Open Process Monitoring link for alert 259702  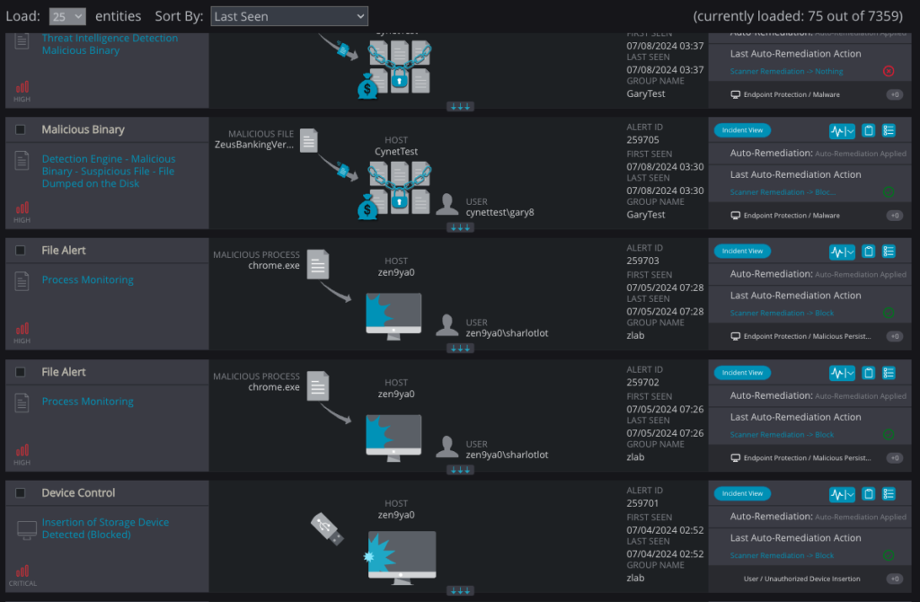(87, 402)
